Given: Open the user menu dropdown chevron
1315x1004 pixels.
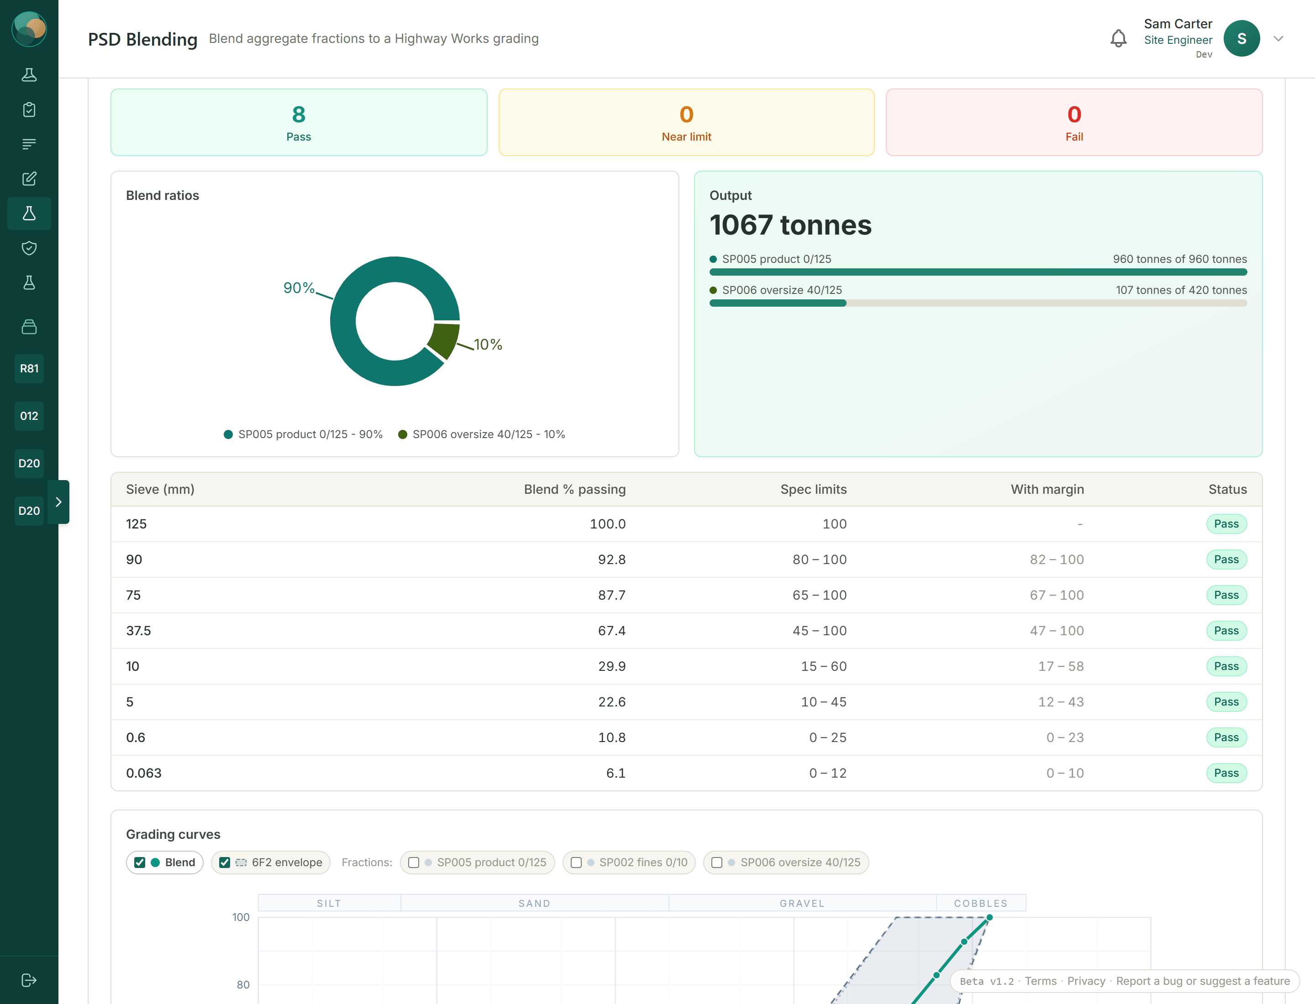Looking at the screenshot, I should [1278, 39].
